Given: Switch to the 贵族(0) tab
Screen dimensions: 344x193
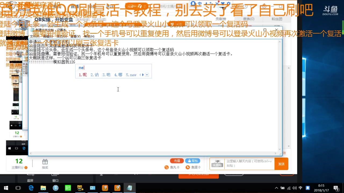Looking at the screenshot, I should (x=249, y=19).
